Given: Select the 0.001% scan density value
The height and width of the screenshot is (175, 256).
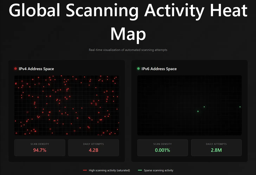Looking at the screenshot, I should (162, 150).
